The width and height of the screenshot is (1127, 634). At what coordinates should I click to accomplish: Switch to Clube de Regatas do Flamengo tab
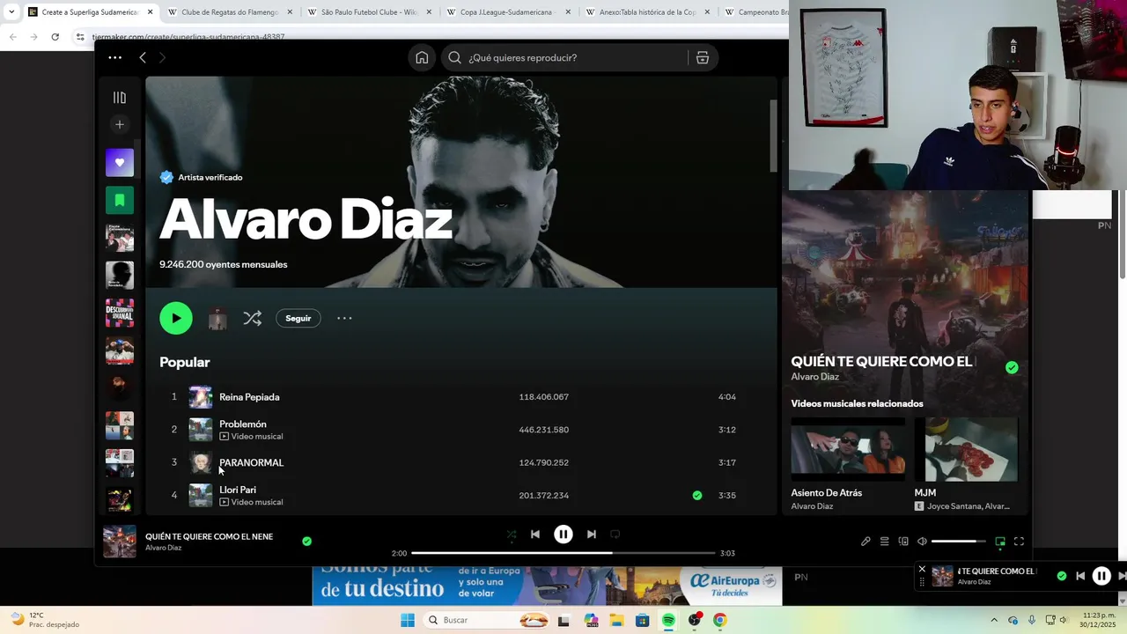click(x=229, y=12)
